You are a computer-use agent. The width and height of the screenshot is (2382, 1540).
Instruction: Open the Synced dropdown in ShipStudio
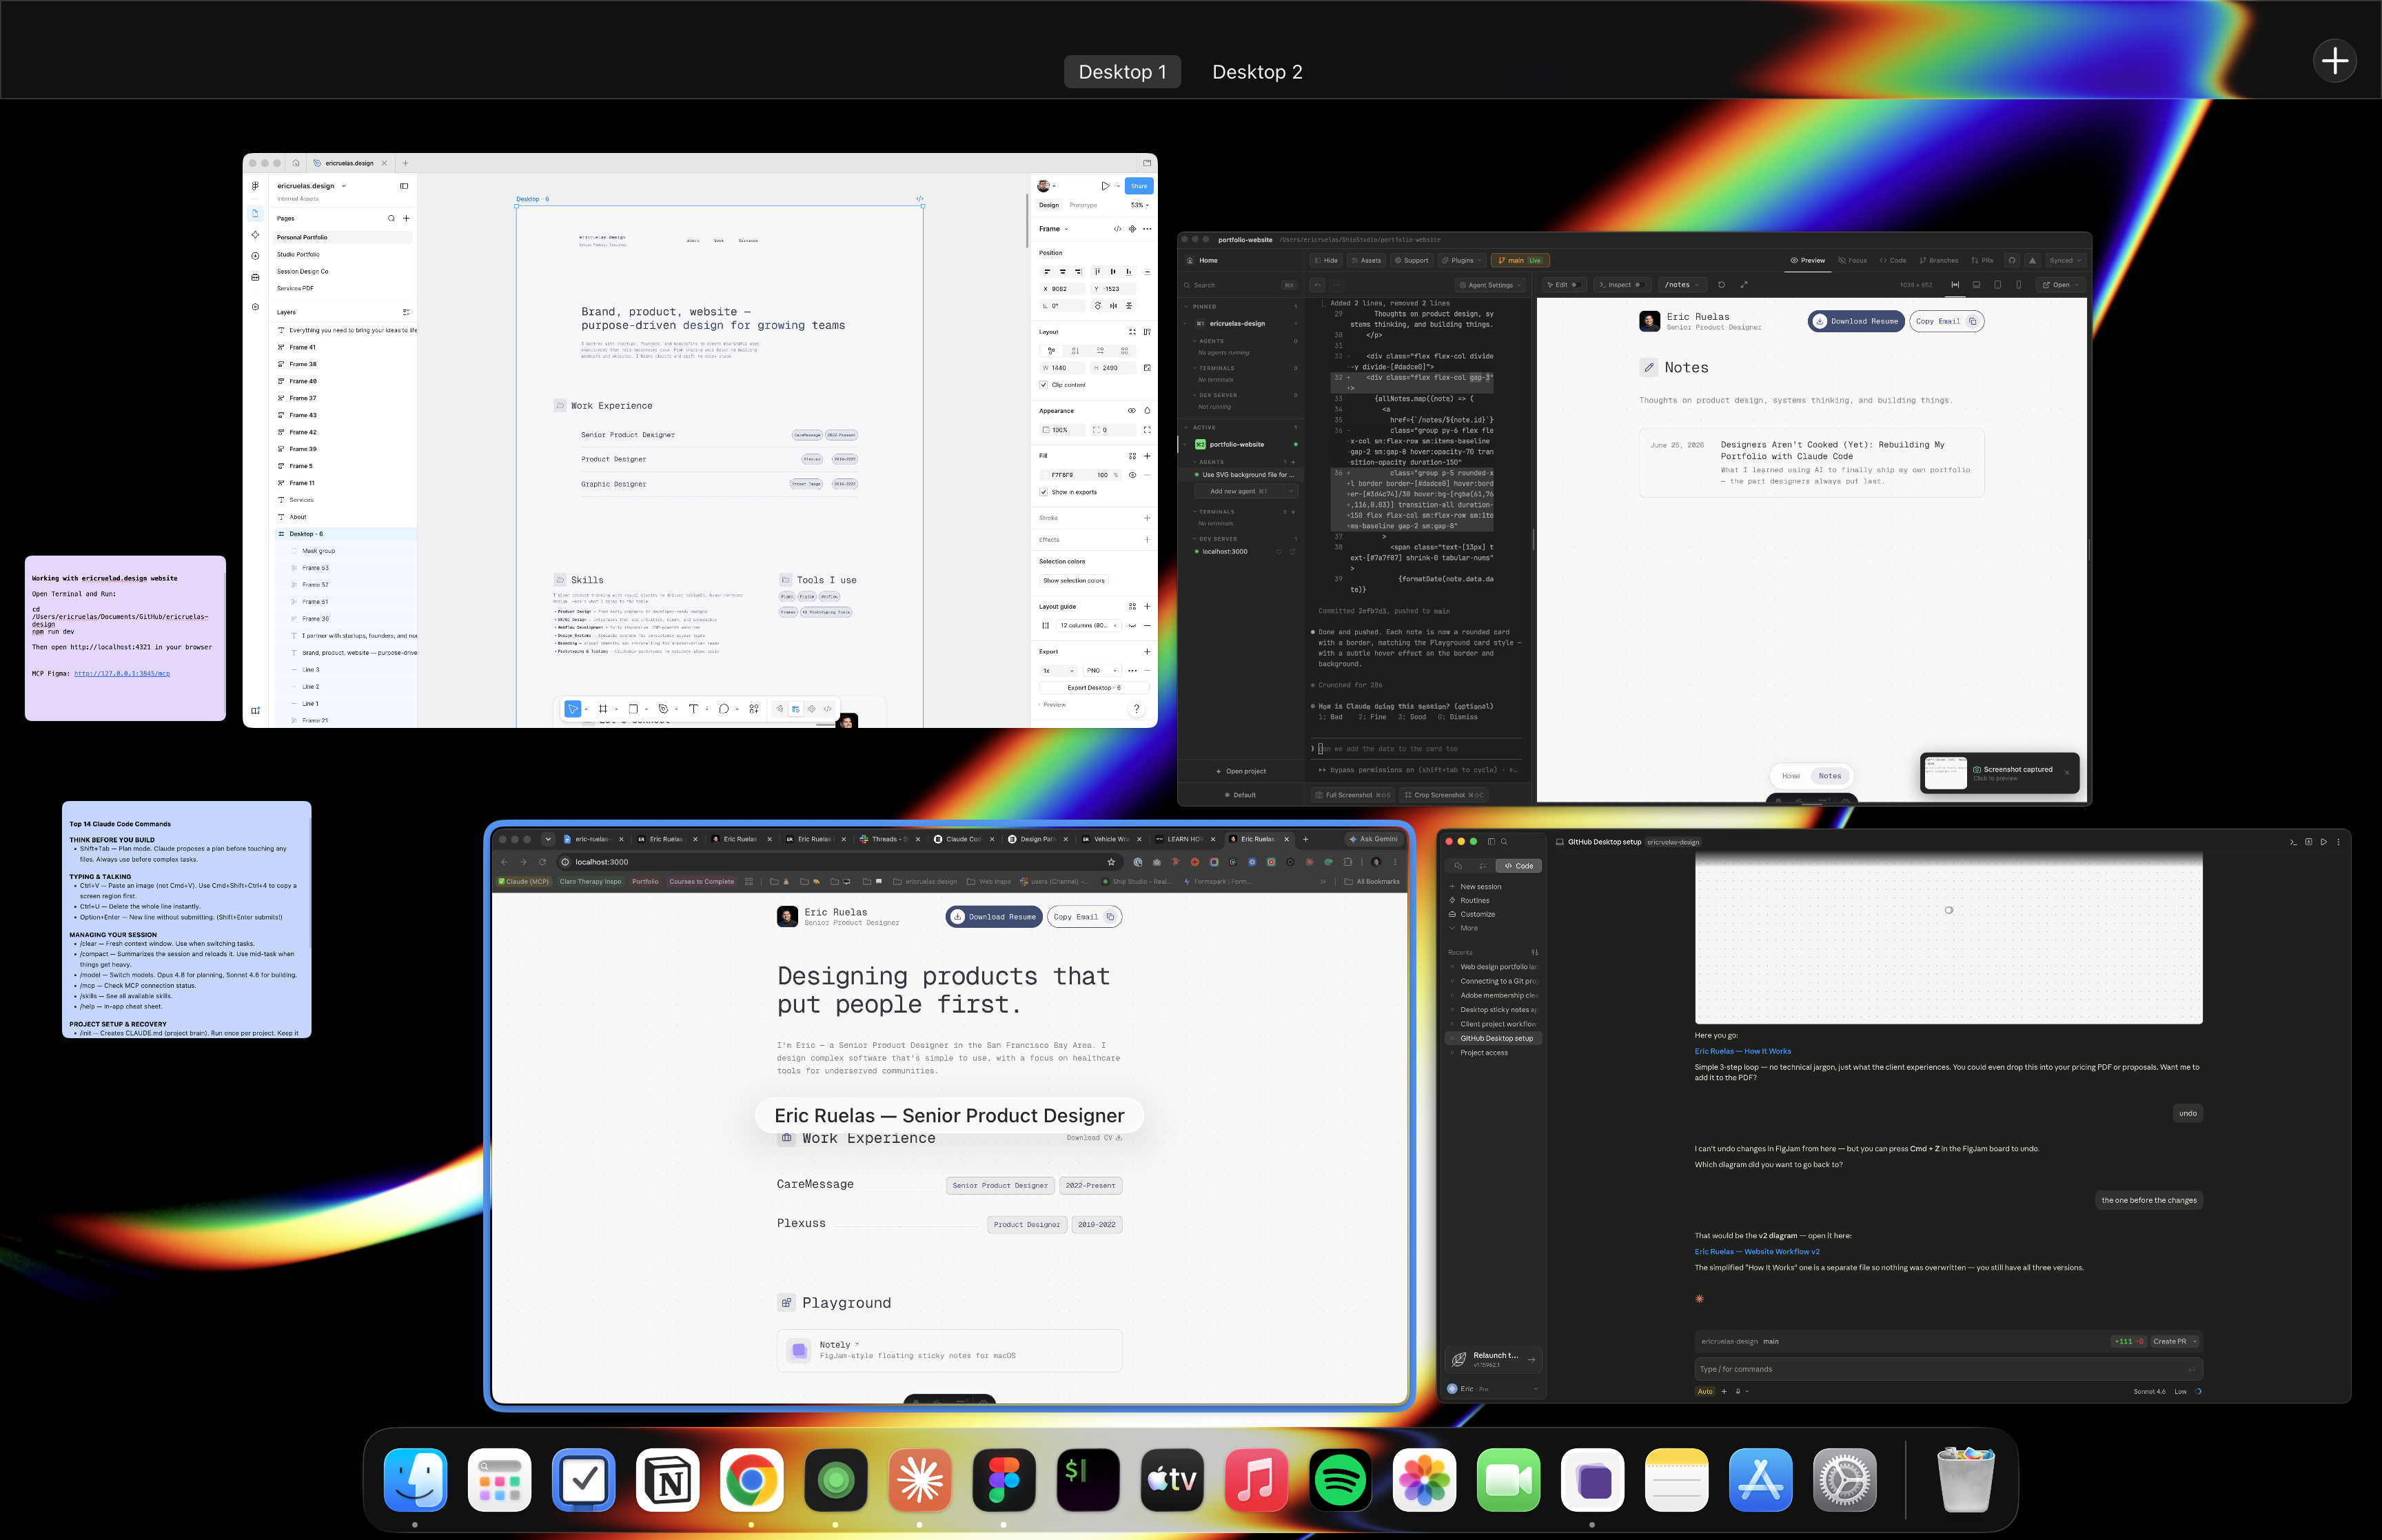pyautogui.click(x=2065, y=260)
